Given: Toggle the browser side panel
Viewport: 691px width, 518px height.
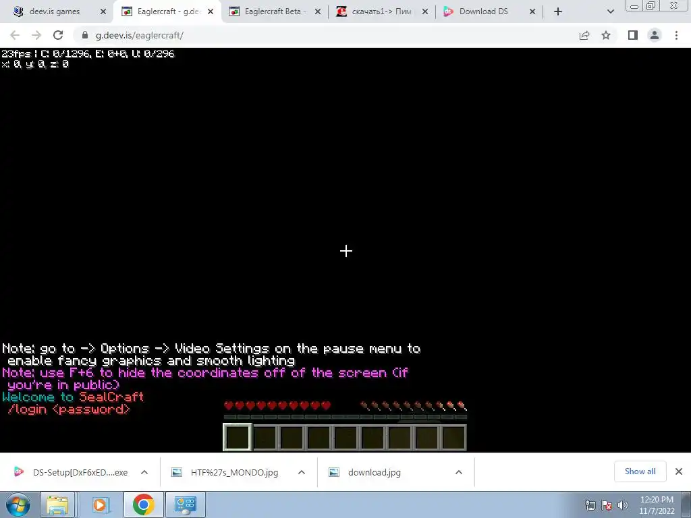Looking at the screenshot, I should (633, 35).
